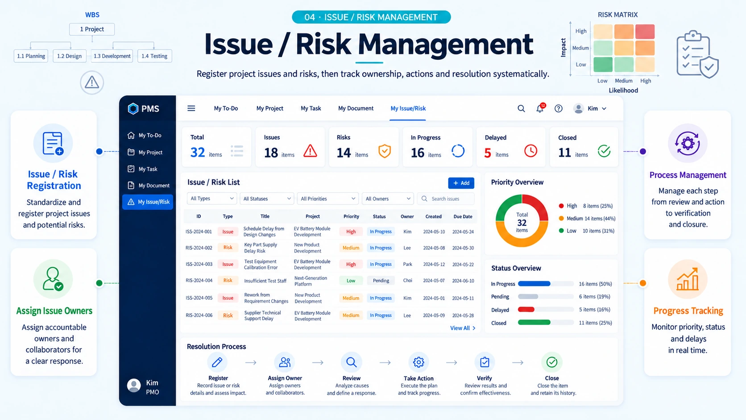Viewport: 746px width, 420px height.
Task: Click the Delayed clock icon
Action: point(530,151)
